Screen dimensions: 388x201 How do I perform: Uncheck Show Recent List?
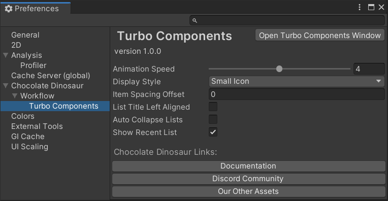tap(213, 132)
